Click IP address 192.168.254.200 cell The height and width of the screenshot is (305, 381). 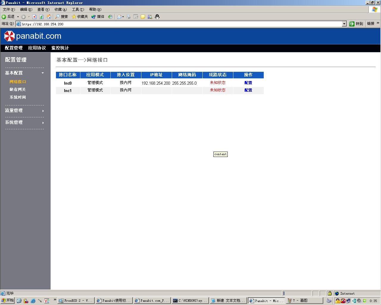coord(156,83)
